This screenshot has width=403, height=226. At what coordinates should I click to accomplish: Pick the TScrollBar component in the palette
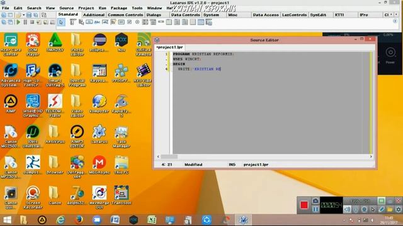pos(161,23)
